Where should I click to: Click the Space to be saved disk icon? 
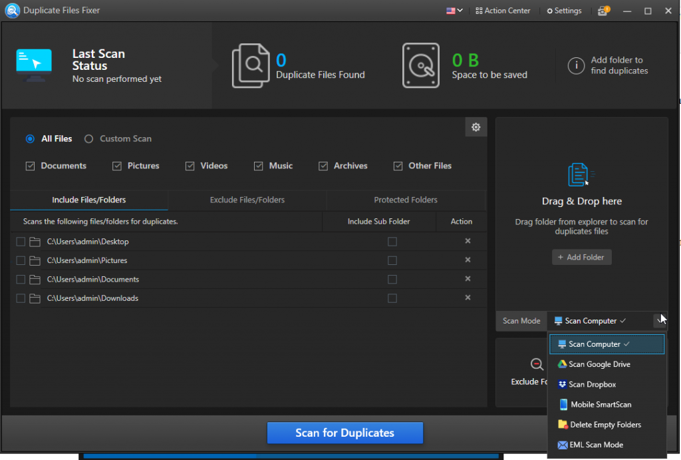point(421,66)
